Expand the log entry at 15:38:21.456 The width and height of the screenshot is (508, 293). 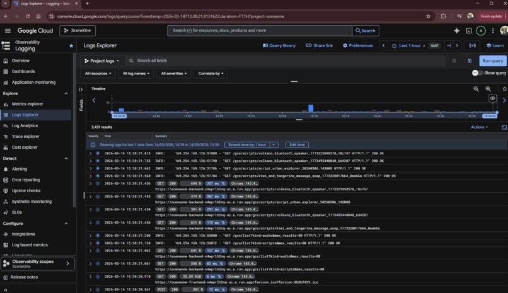[90, 183]
